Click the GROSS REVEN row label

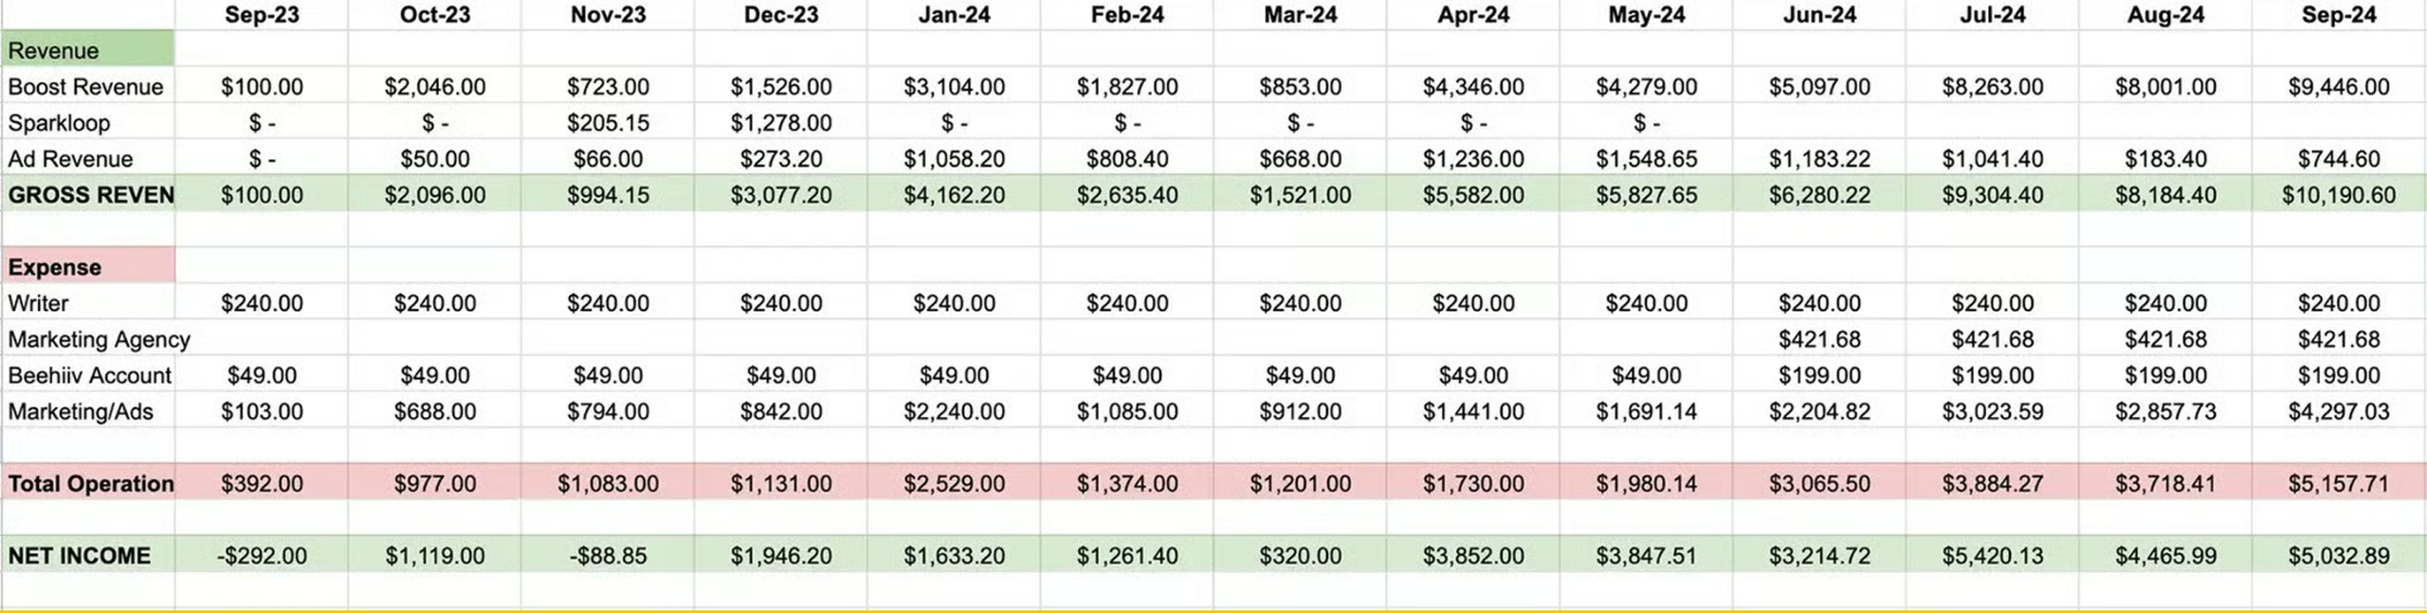[90, 195]
